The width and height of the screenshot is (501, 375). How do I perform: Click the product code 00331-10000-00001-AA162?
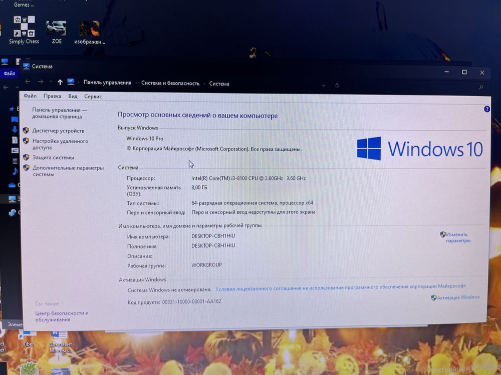tap(191, 301)
